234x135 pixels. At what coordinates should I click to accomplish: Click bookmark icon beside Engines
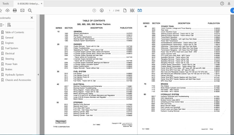pos(2,43)
